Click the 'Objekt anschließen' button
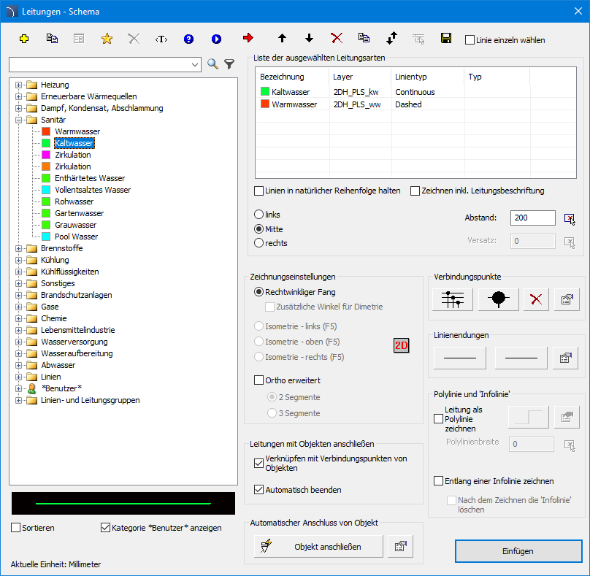Image resolution: width=590 pixels, height=576 pixels. tap(318, 546)
